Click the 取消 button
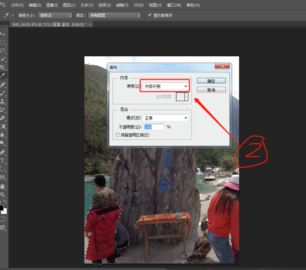Screen dimensions: 306x270 coord(211,90)
